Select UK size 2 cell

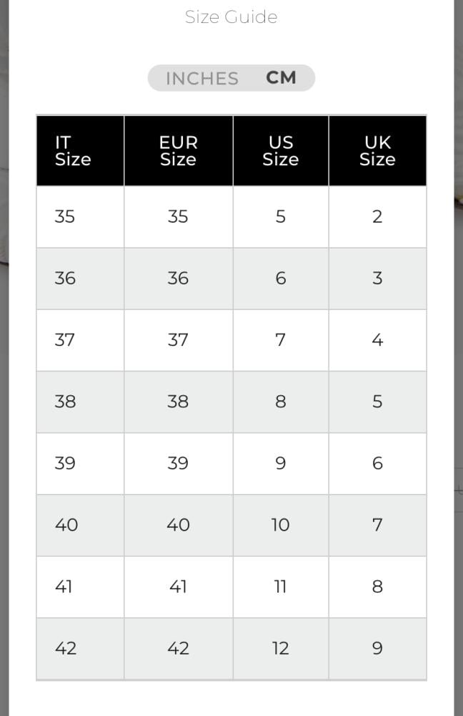[377, 217]
